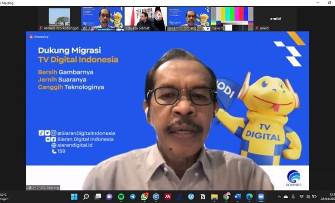Select the 'news tv' color bars thumbnail

(x=232, y=19)
